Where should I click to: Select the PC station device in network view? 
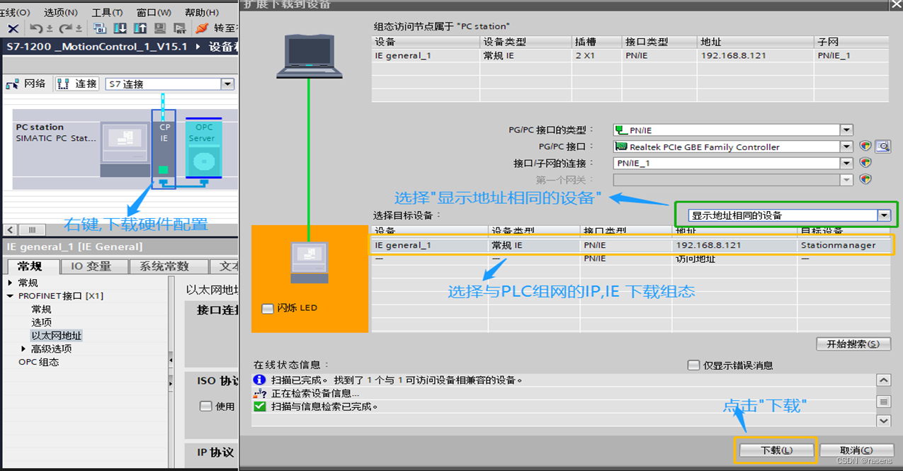pos(125,149)
